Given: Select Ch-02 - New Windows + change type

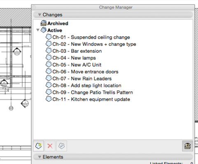Looking at the screenshot, I should click(x=94, y=44).
